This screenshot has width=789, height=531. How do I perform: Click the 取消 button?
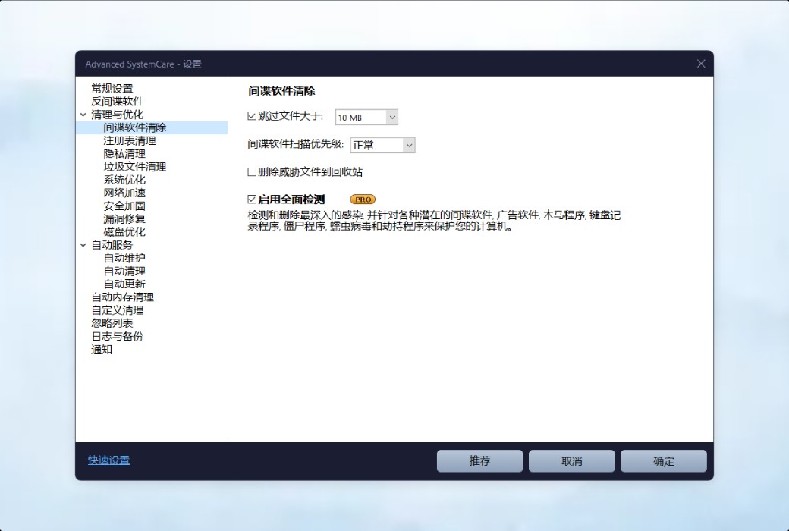[x=571, y=461]
